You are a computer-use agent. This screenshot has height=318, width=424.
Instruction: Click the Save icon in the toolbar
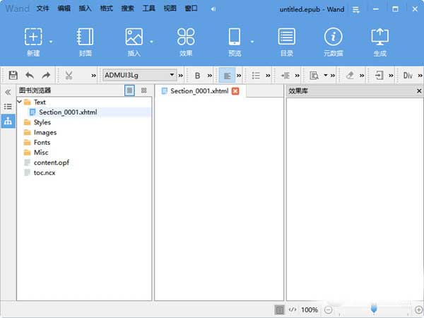coord(13,75)
